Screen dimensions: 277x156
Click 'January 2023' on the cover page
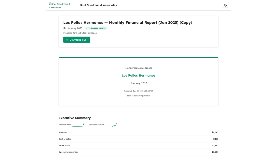click(138, 83)
